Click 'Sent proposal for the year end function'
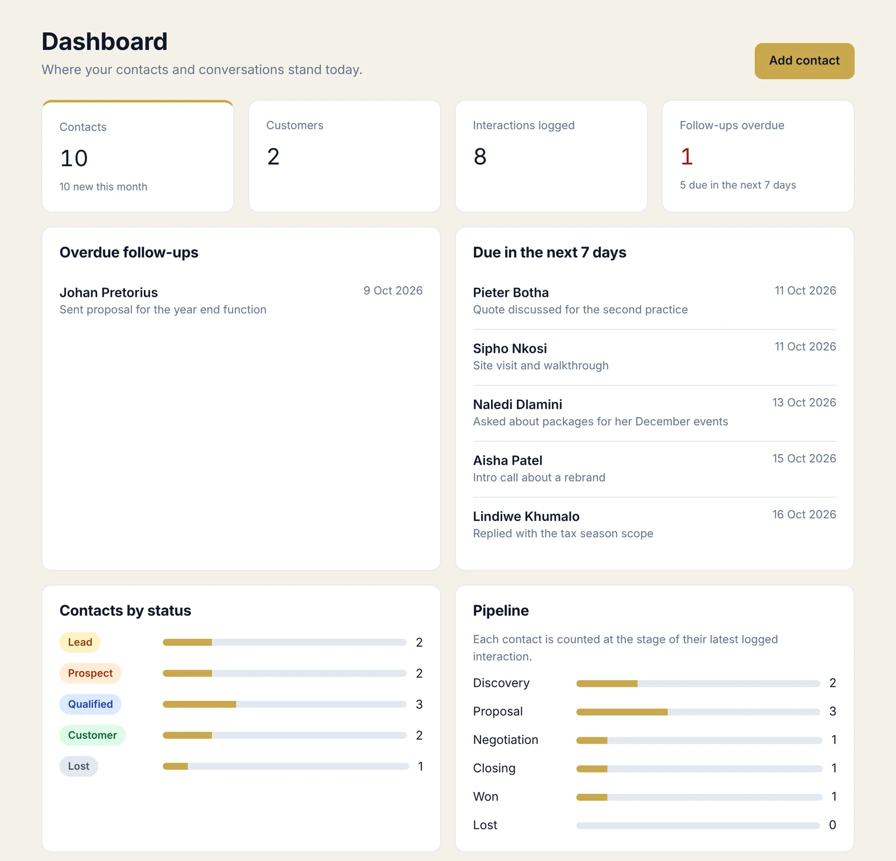The width and height of the screenshot is (896, 861). (x=163, y=310)
